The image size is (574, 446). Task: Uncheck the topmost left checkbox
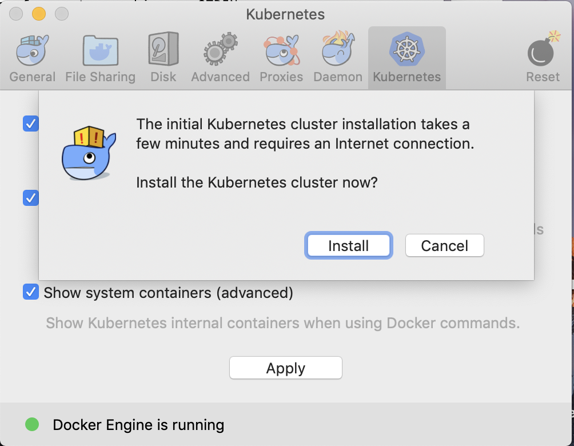pos(31,124)
